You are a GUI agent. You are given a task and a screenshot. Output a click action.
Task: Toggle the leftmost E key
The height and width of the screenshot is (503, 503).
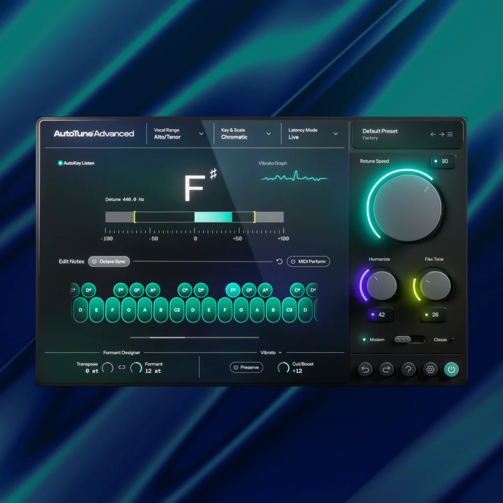click(97, 310)
